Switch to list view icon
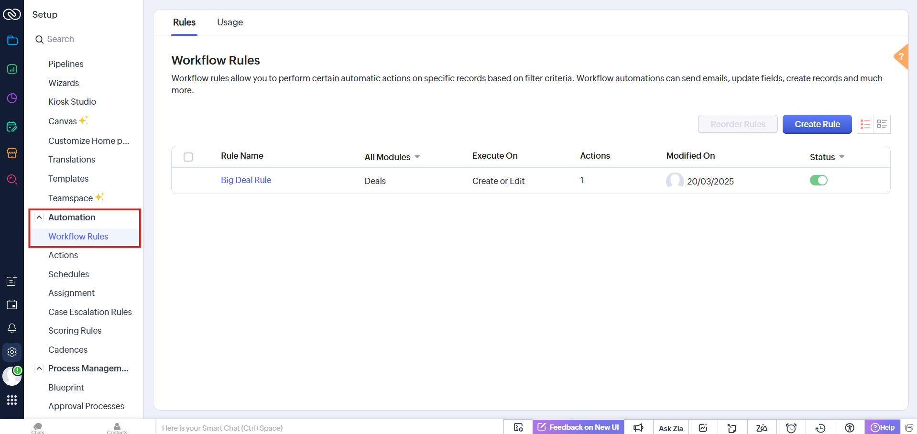917x434 pixels. click(x=865, y=124)
